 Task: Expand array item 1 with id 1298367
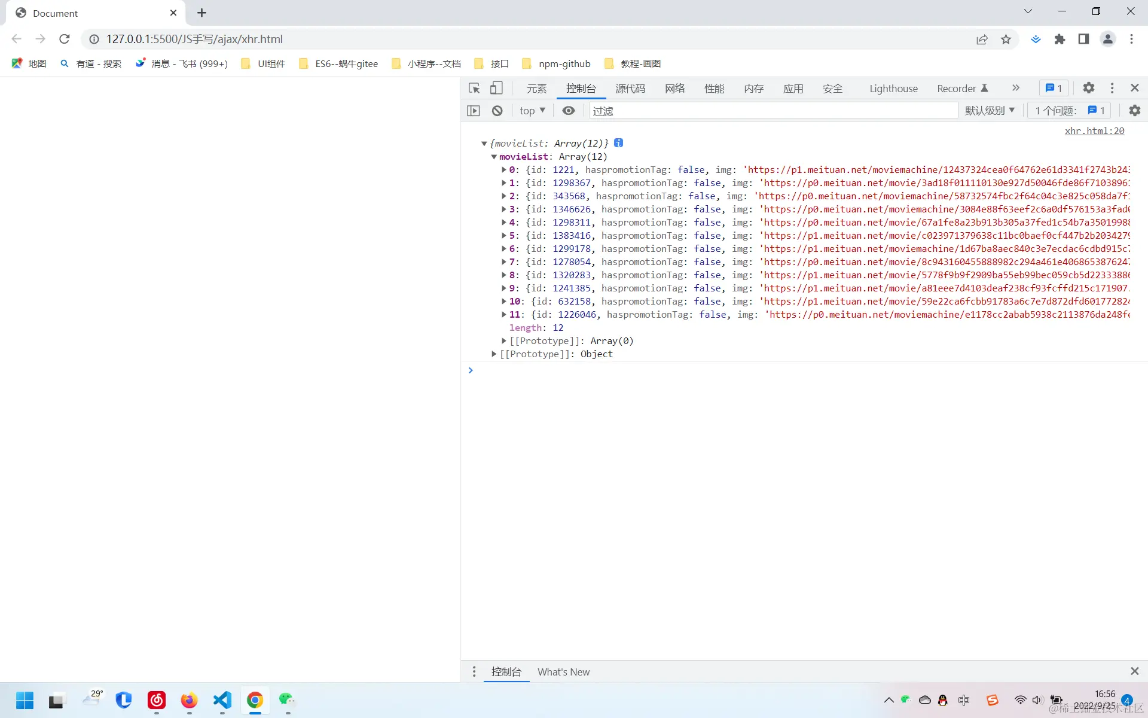coord(504,183)
